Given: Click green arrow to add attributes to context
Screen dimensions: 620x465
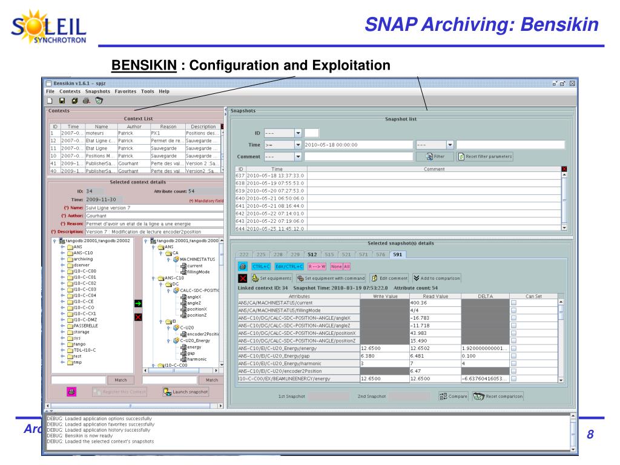Looking at the screenshot, I should pos(138,304).
